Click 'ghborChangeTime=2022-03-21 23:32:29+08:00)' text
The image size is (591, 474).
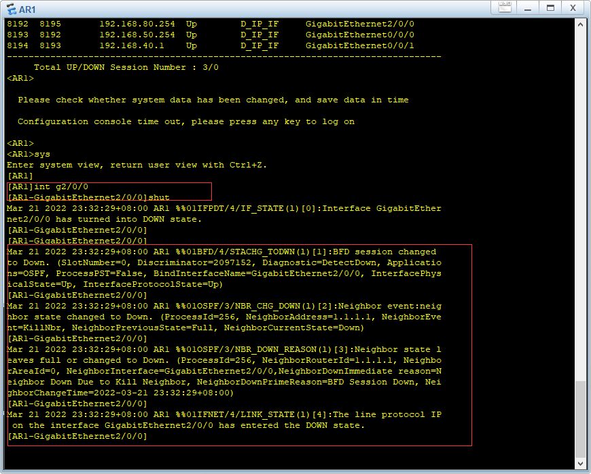coord(120,393)
